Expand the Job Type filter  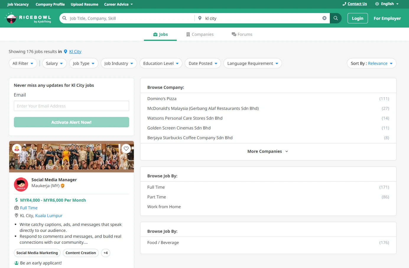point(84,63)
